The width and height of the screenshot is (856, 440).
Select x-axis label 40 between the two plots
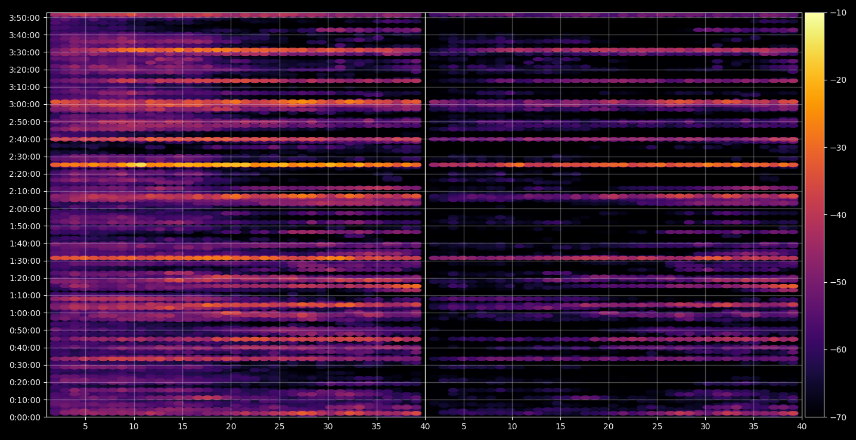pos(425,426)
